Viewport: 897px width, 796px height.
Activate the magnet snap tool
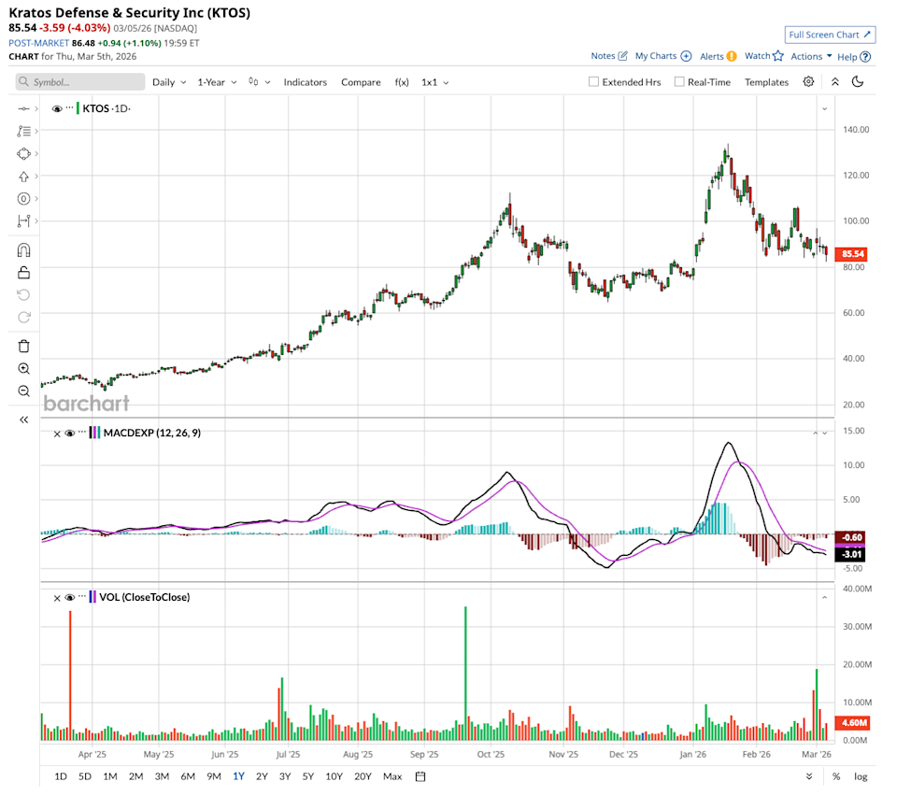24,250
